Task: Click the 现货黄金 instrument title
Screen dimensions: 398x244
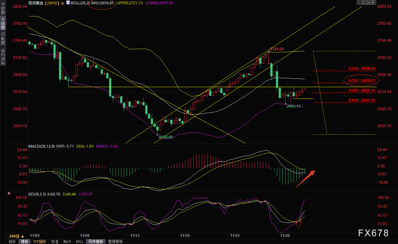Action: click(x=36, y=3)
